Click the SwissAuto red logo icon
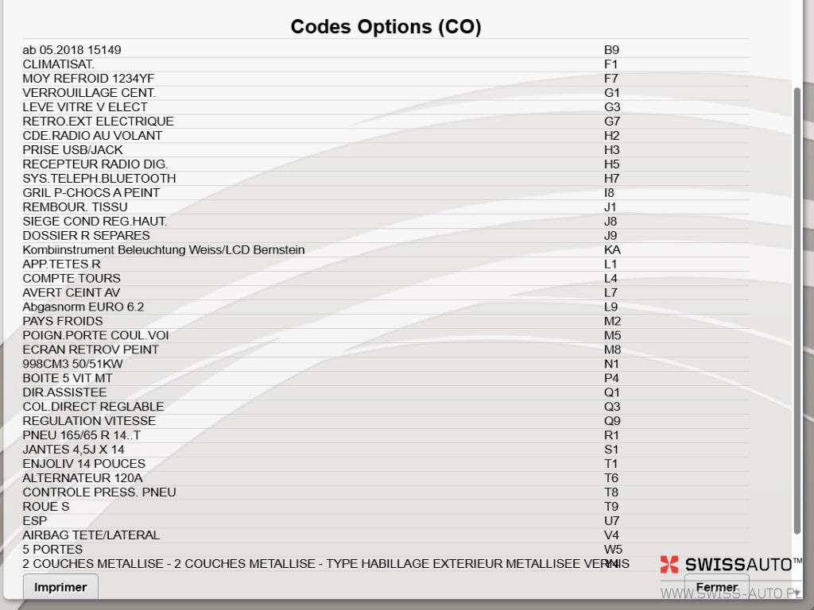Image resolution: width=814 pixels, height=610 pixels. [669, 565]
